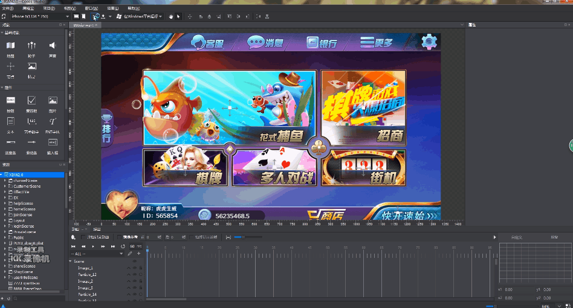The height and width of the screenshot is (308, 573).
Task: Open the dropdown arrow next to publish icon
Action: (x=110, y=16)
